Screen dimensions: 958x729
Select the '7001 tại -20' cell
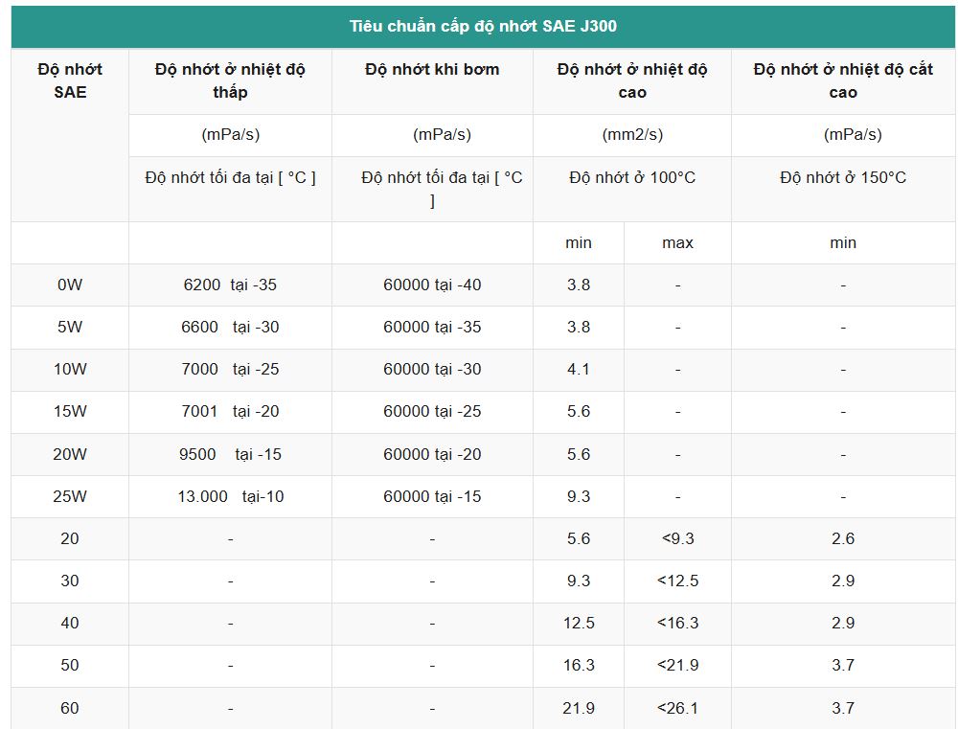[x=230, y=411]
